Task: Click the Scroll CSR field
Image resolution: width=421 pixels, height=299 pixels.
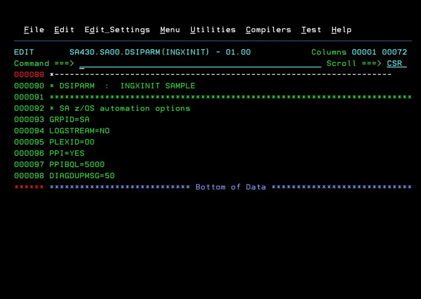Action: click(396, 64)
